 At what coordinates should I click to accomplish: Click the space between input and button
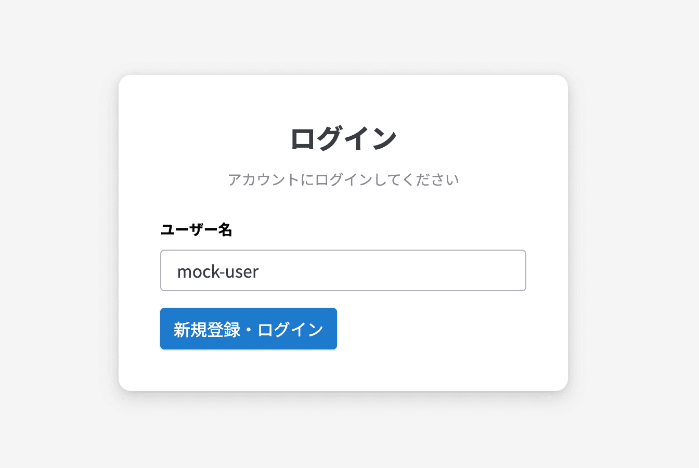click(343, 301)
